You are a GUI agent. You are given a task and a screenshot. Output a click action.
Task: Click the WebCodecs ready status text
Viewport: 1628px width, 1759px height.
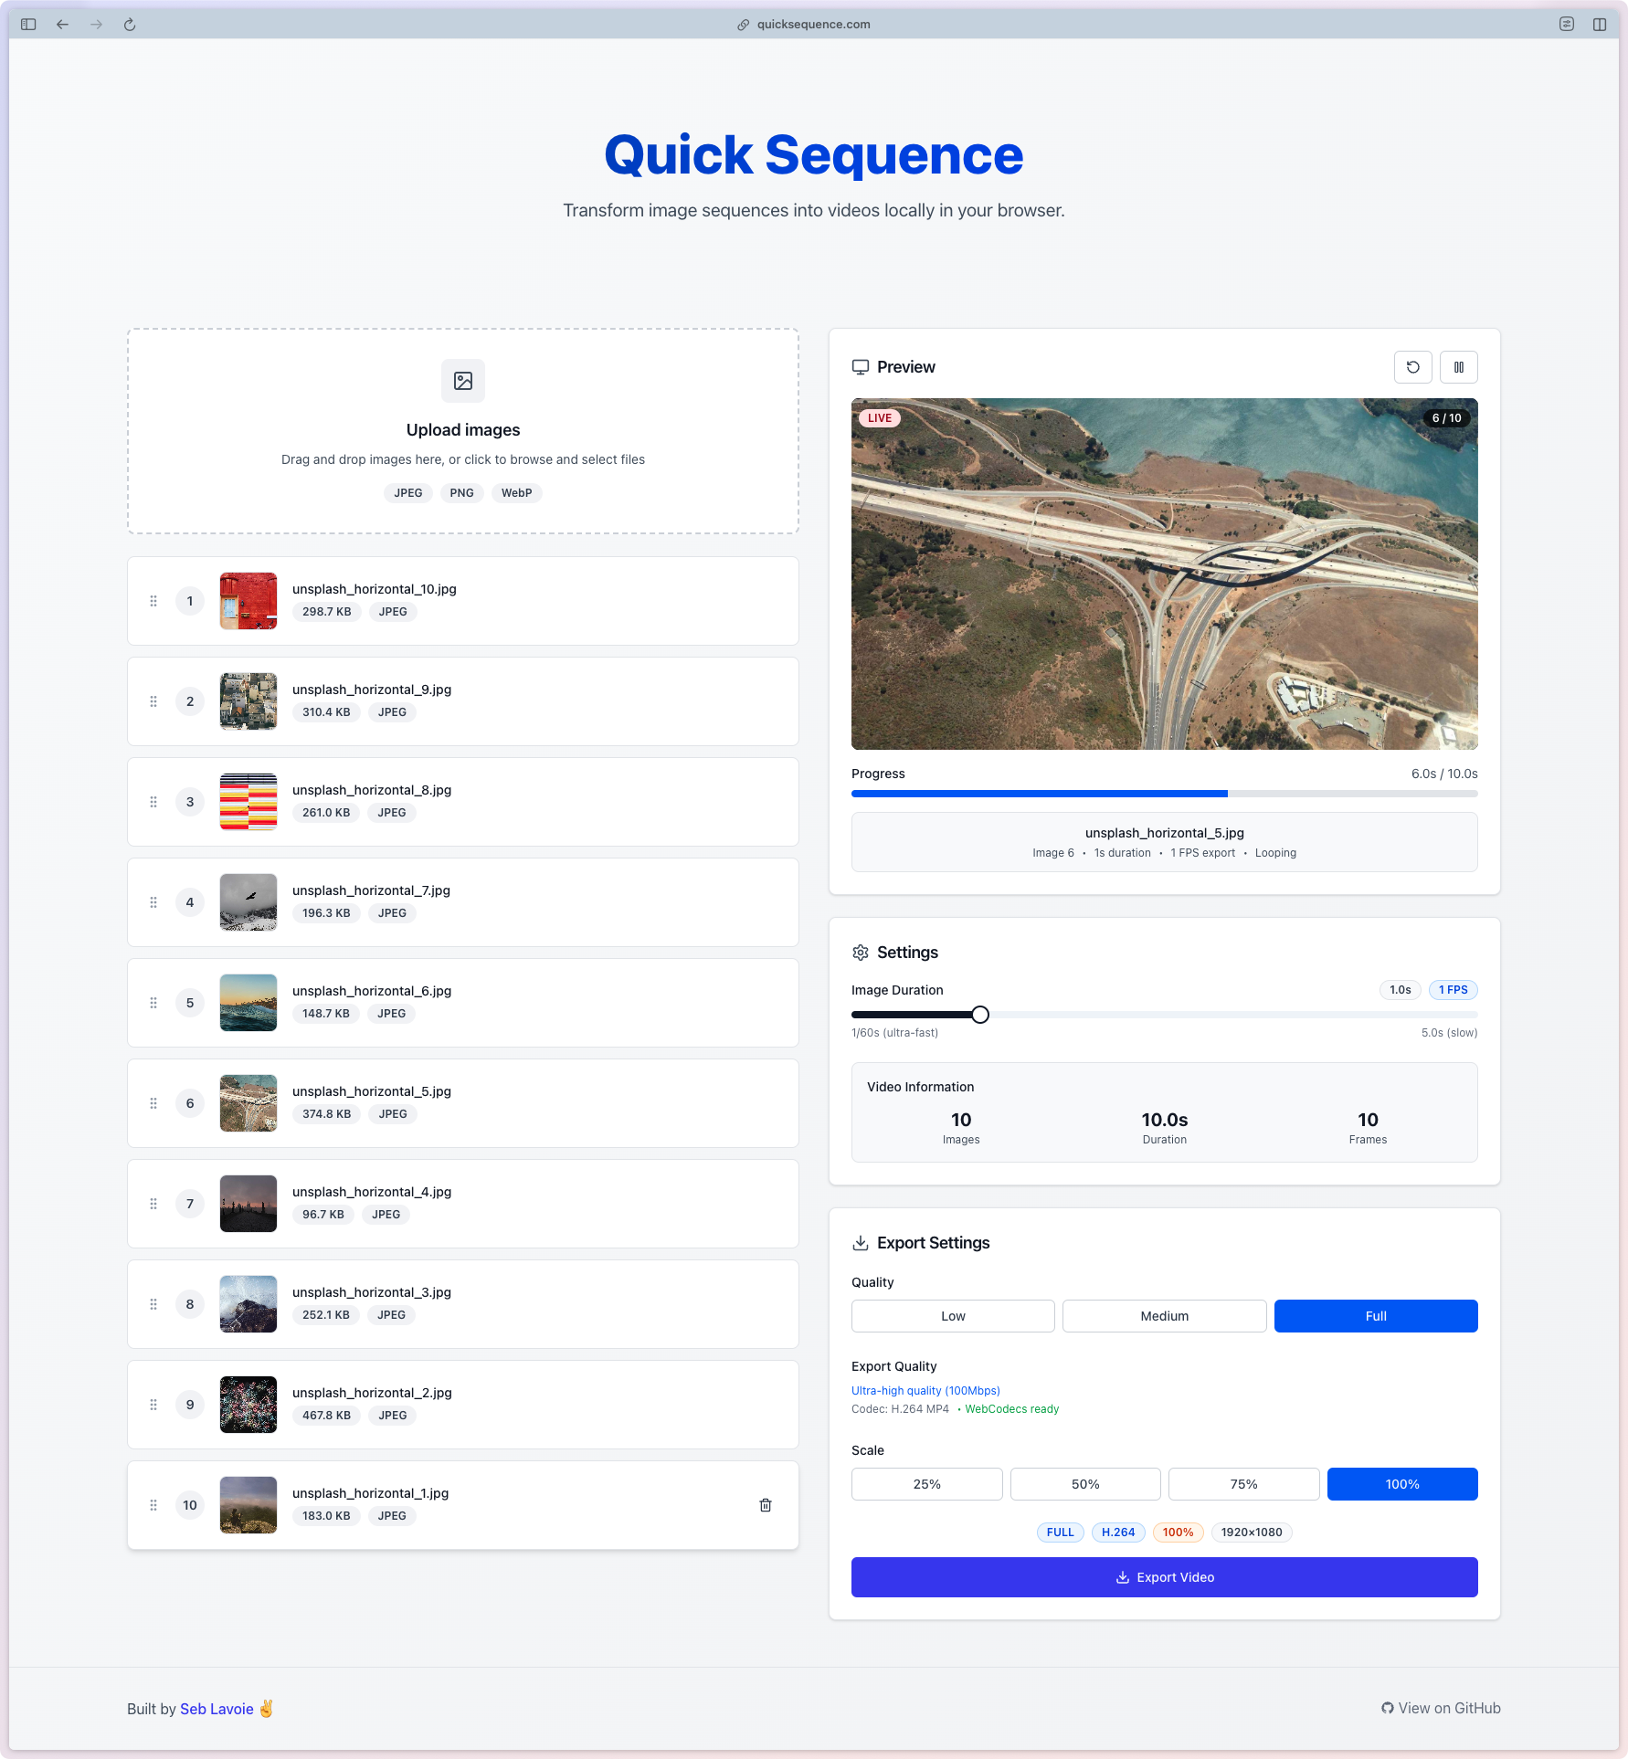tap(1011, 1409)
